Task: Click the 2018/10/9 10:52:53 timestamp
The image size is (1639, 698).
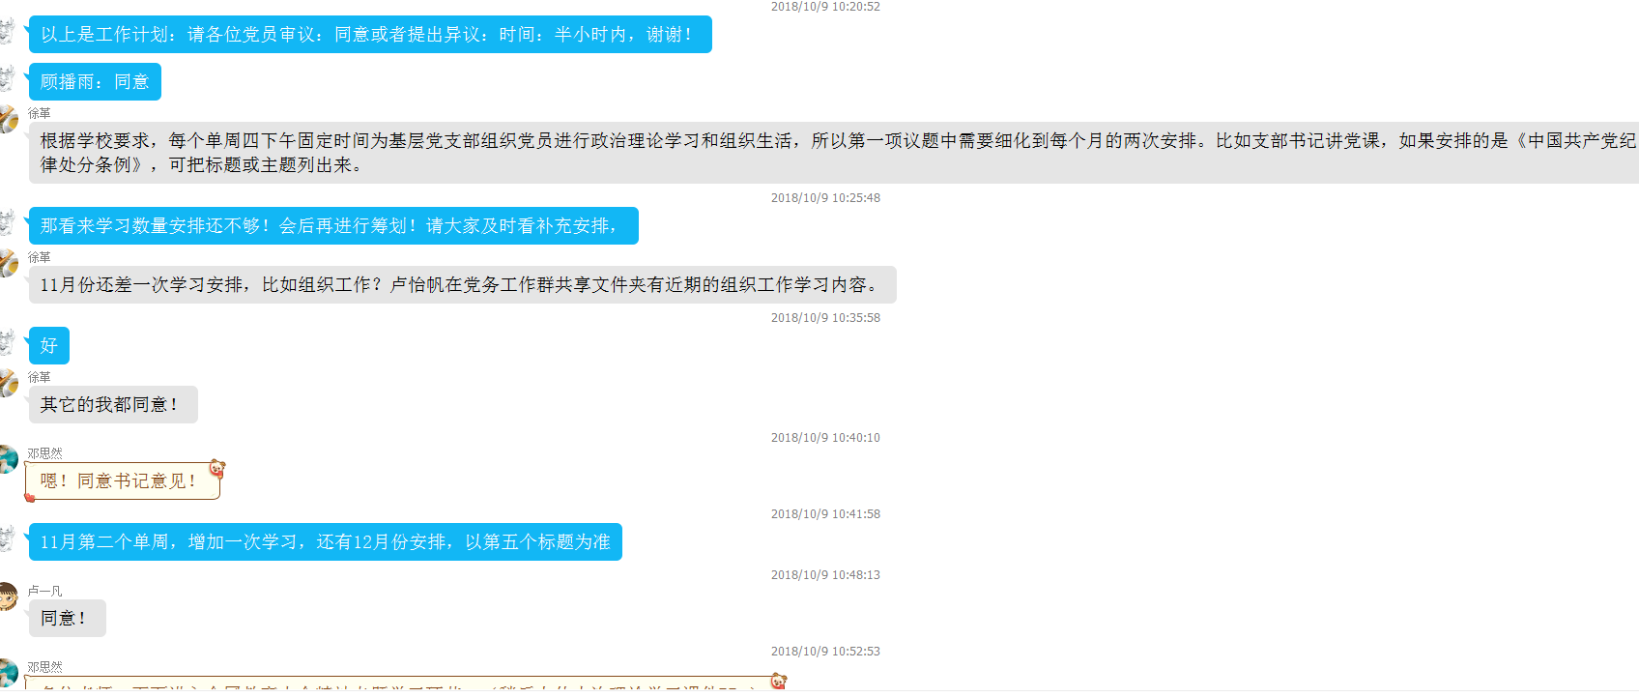Action: [x=825, y=652]
